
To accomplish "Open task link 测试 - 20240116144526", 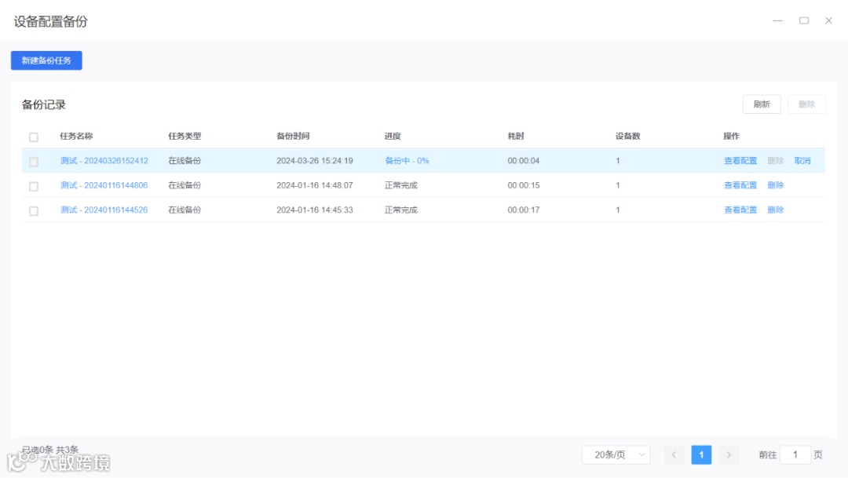I will point(104,210).
